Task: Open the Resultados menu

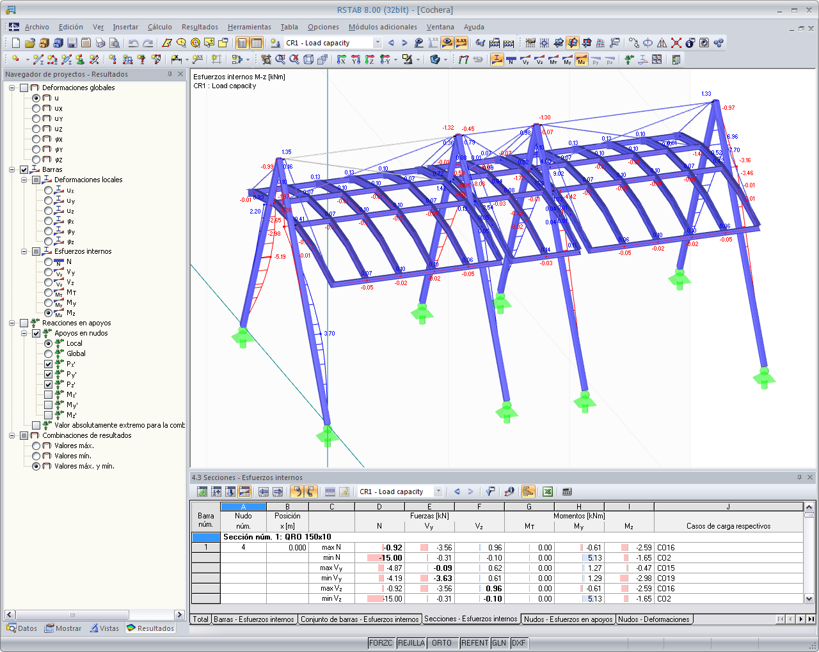Action: pyautogui.click(x=200, y=27)
